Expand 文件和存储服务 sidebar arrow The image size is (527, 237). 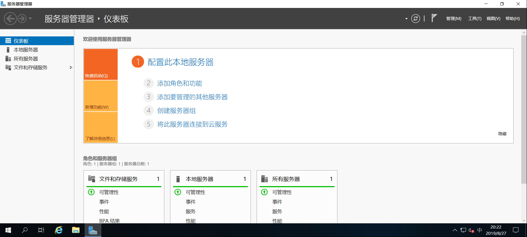point(71,68)
